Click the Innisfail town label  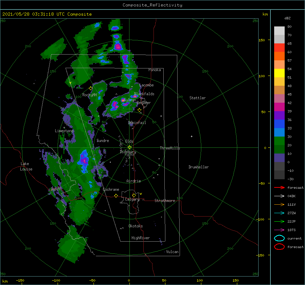click(137, 123)
